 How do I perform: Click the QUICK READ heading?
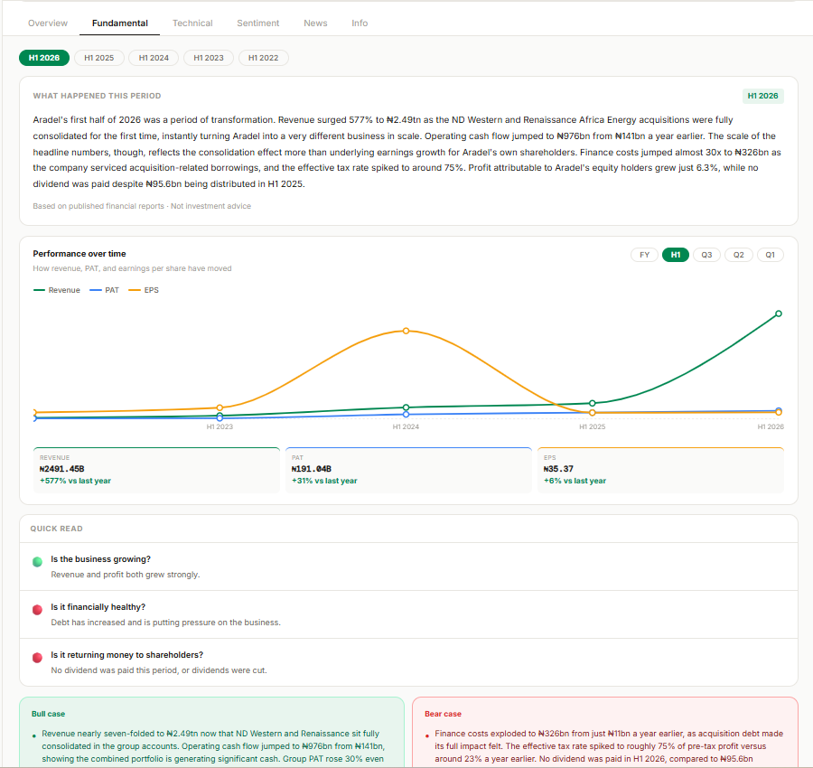(x=57, y=529)
